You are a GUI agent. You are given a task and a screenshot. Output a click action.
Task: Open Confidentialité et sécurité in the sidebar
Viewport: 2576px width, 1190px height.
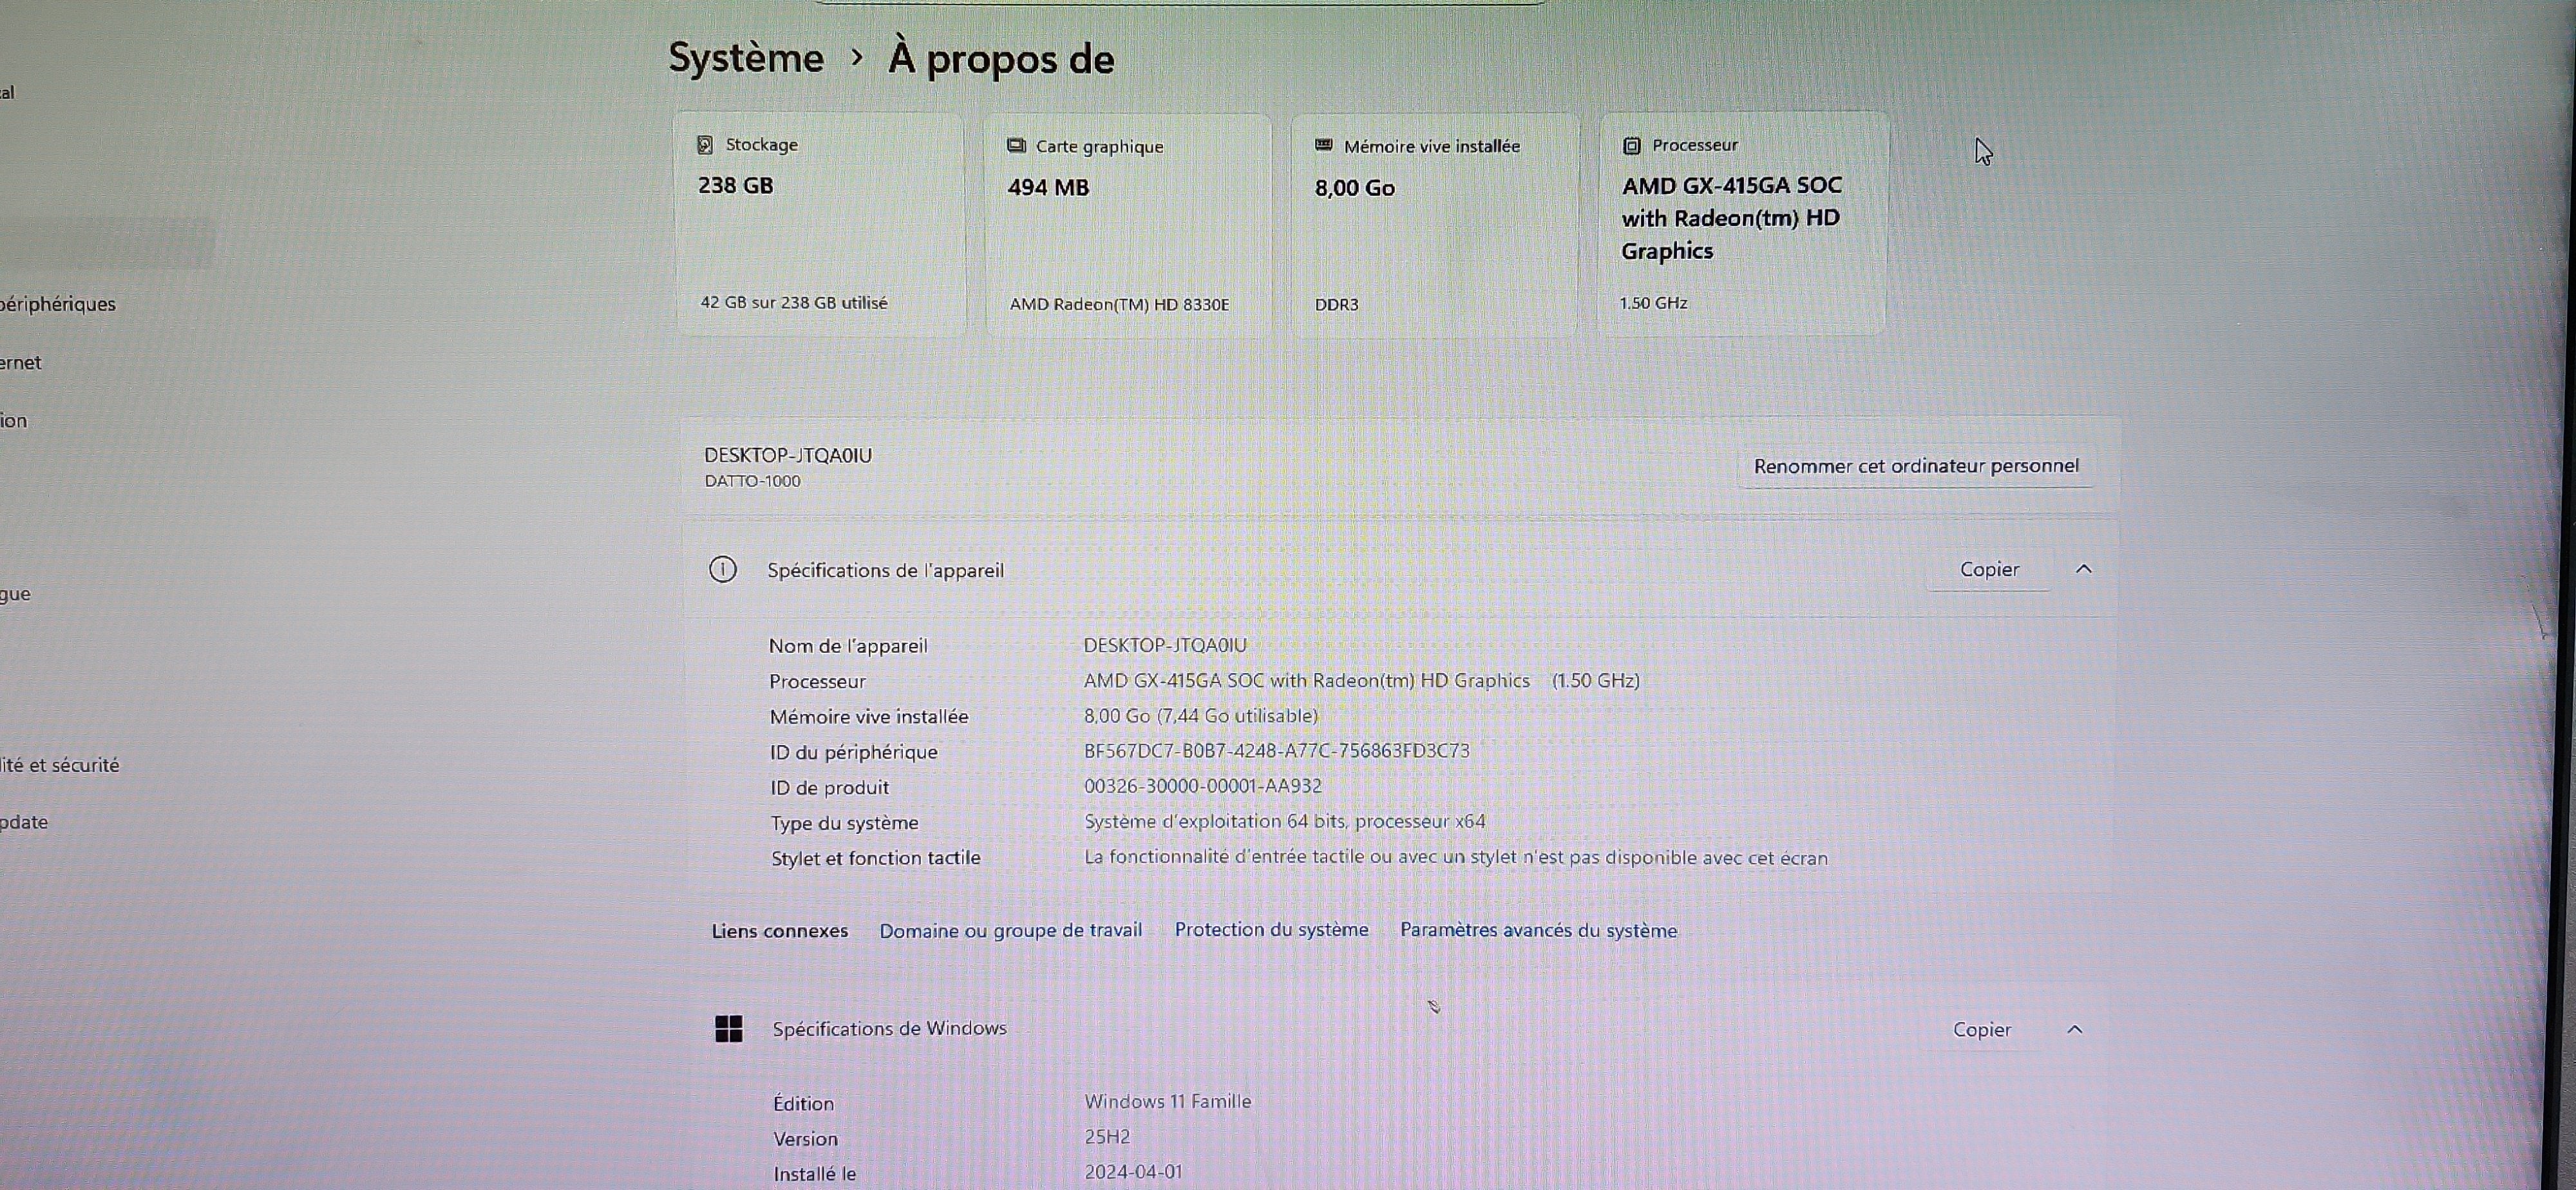(x=60, y=765)
